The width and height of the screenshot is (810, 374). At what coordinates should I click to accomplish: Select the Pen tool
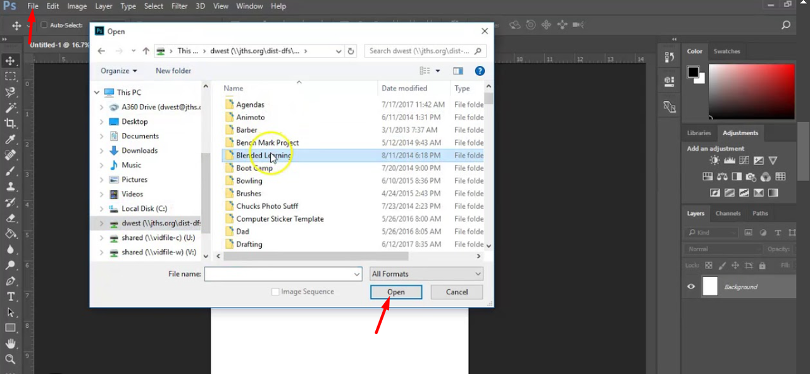11,281
